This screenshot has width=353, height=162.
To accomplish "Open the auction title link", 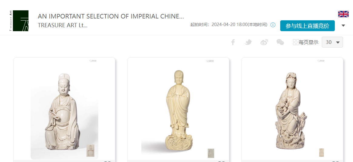I will click(111, 16).
